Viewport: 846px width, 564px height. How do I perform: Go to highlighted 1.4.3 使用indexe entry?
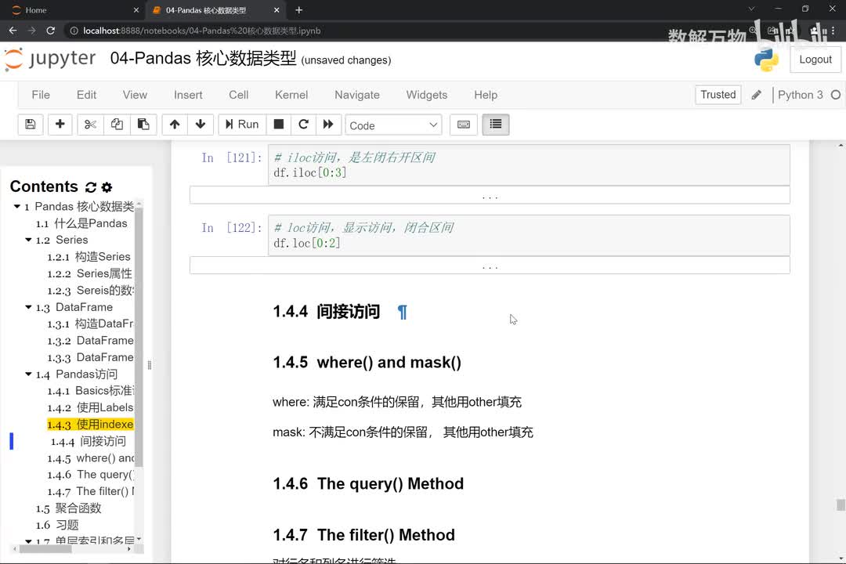90,425
